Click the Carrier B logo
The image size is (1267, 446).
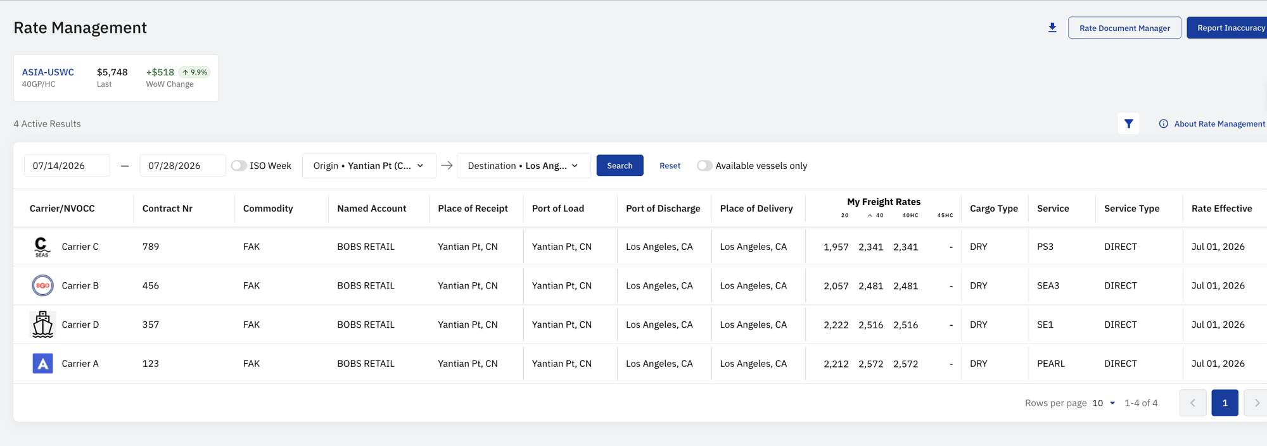(x=42, y=286)
